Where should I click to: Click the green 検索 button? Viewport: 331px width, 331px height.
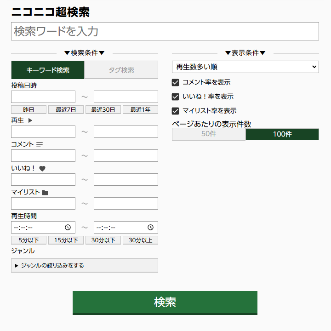165,302
